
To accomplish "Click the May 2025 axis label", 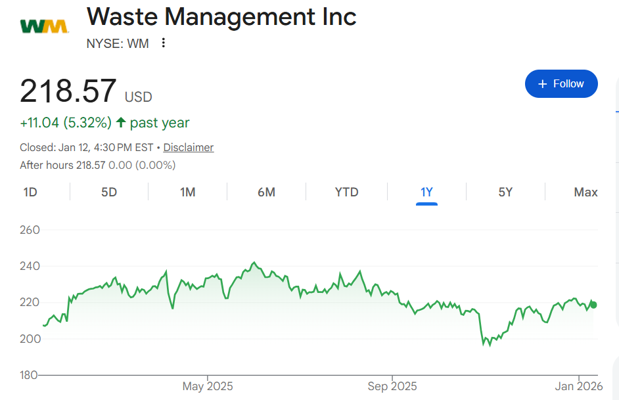I will pos(207,386).
